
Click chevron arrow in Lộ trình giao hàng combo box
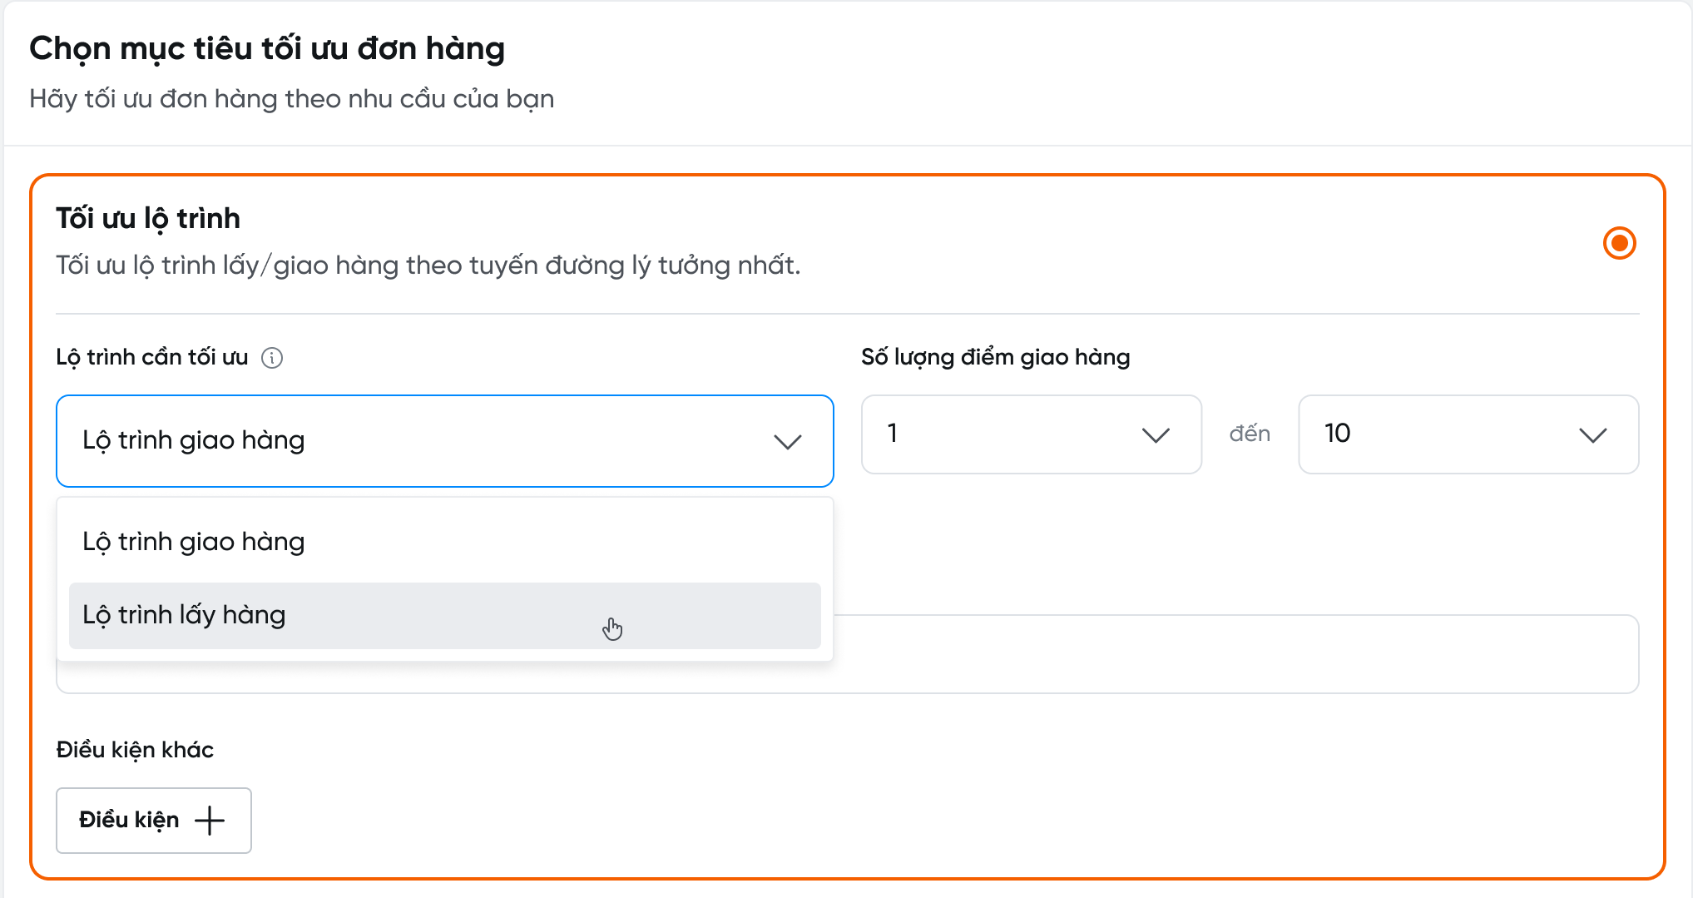787,441
